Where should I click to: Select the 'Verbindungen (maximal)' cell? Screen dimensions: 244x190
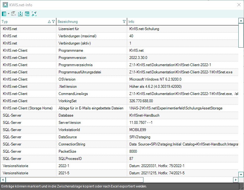[91, 36]
